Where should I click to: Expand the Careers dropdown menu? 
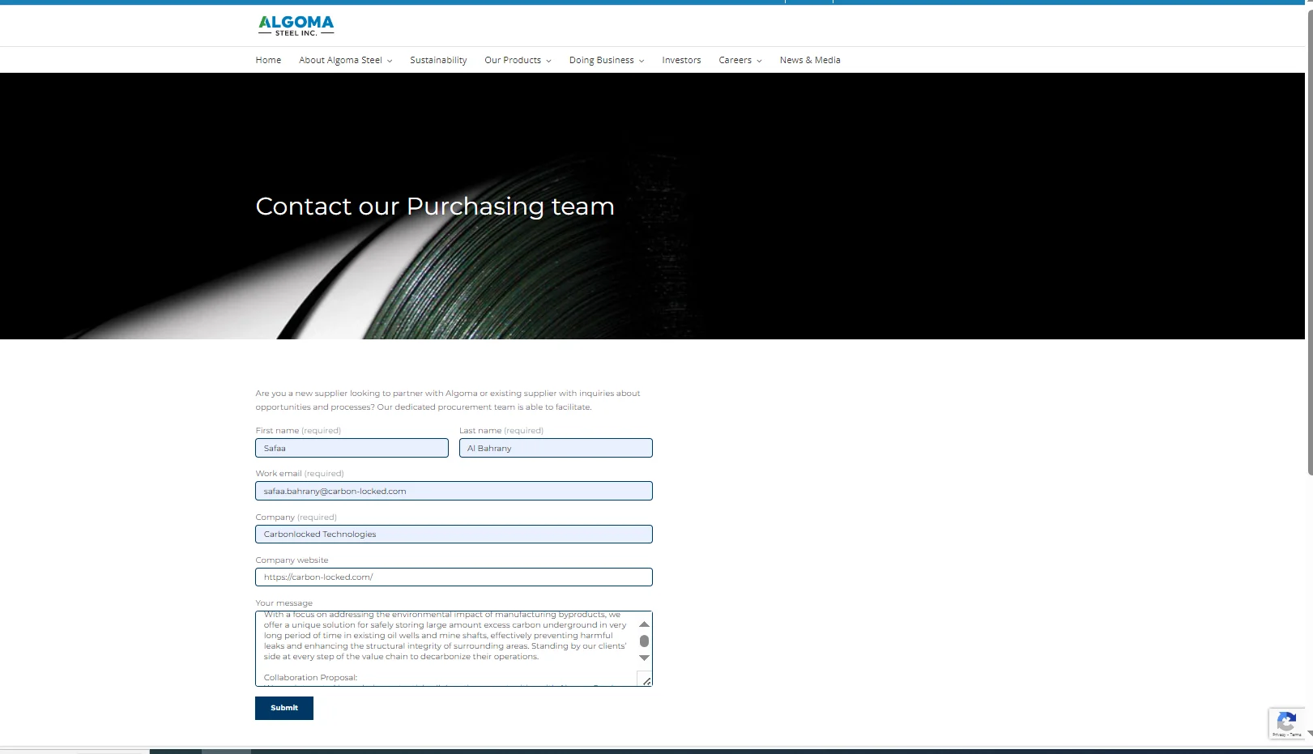pos(740,60)
